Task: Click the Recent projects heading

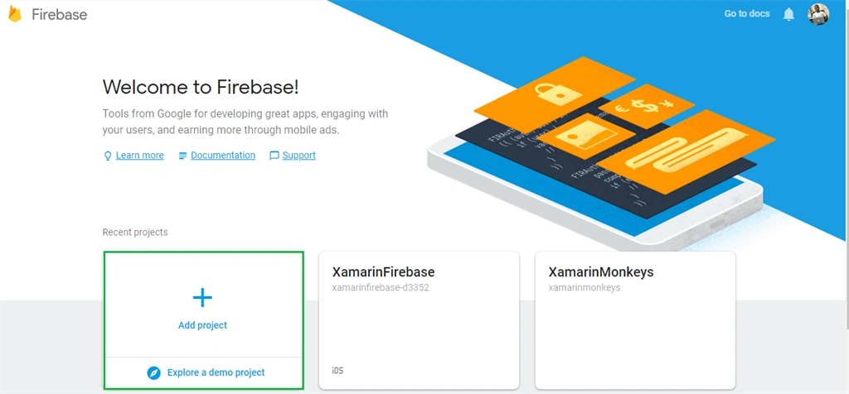Action: [135, 233]
